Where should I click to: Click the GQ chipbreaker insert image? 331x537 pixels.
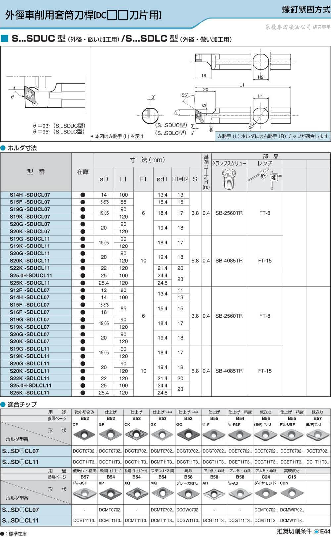(x=188, y=435)
